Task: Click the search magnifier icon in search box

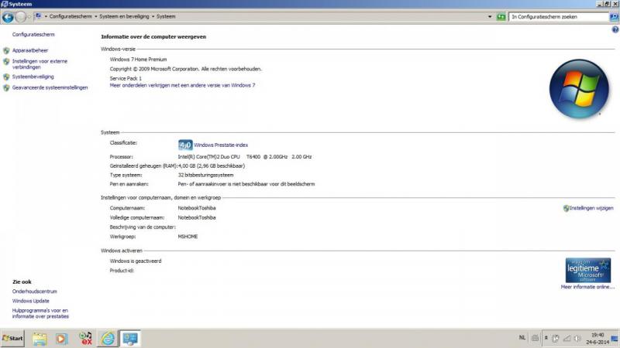Action: 614,16
